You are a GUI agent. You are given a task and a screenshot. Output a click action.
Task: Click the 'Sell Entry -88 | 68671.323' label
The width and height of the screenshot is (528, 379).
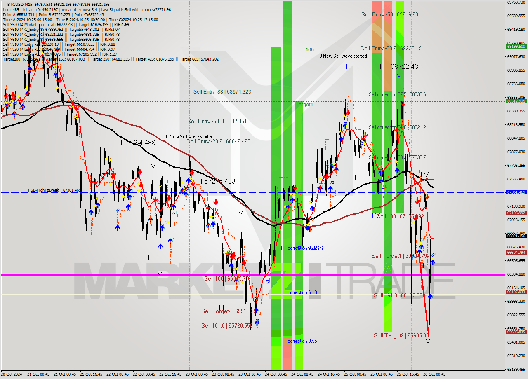[x=222, y=92]
